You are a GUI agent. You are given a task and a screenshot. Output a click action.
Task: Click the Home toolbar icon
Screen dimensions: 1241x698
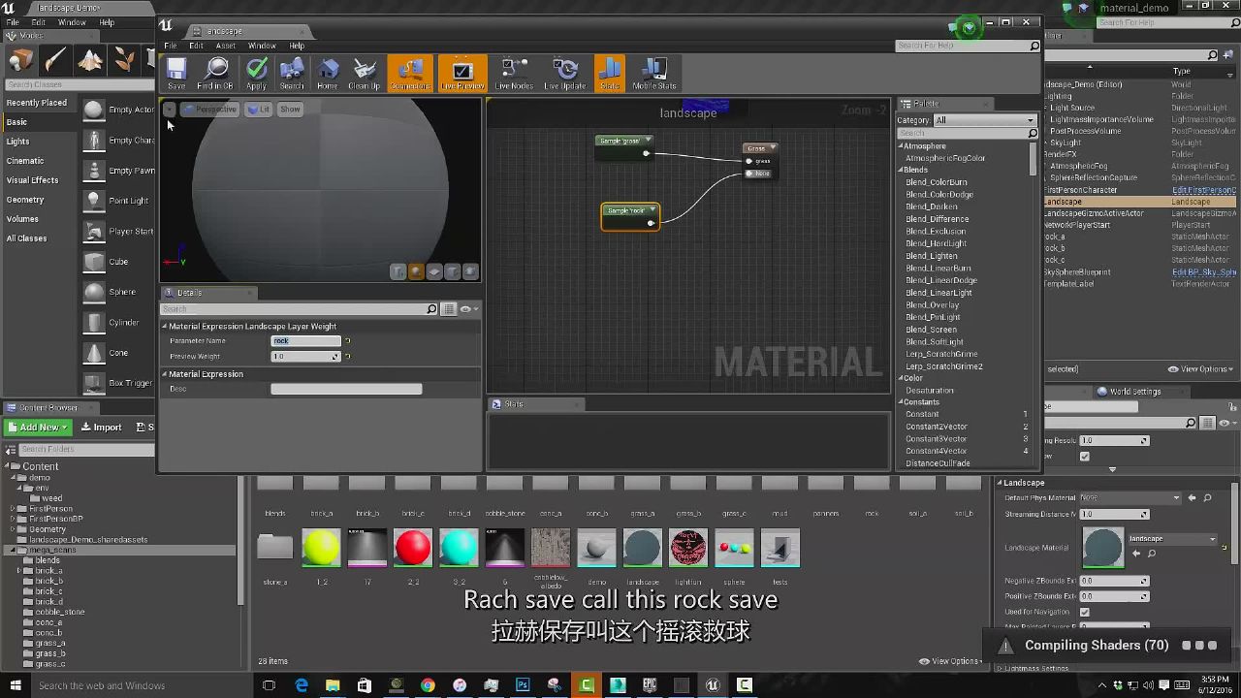tap(328, 74)
